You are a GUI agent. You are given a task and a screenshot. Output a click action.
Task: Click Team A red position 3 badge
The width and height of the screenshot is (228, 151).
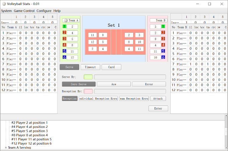[64, 39]
